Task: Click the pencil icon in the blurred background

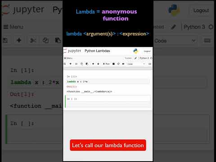Action: tap(173, 27)
